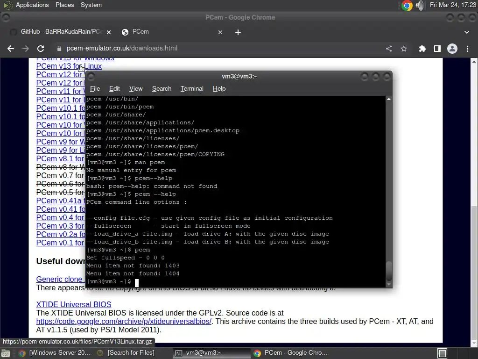The height and width of the screenshot is (359, 478).
Task: Open Chrome window menu button in titlebar
Action: pos(6,17)
